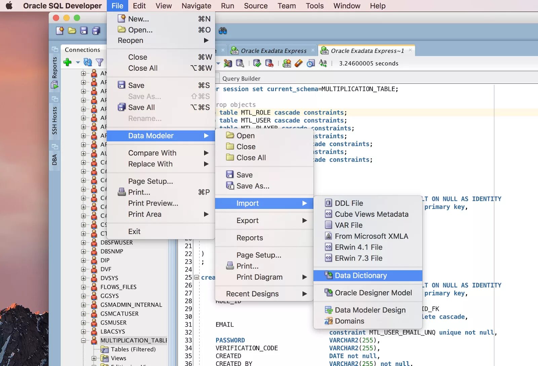This screenshot has height=366, width=538.
Task: Click the Save toolbar icon
Action: [x=84, y=31]
